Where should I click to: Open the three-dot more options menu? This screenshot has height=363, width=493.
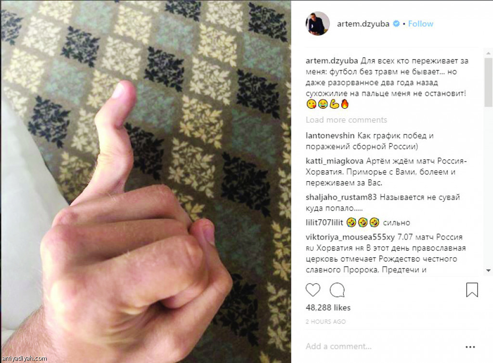pyautogui.click(x=470, y=347)
